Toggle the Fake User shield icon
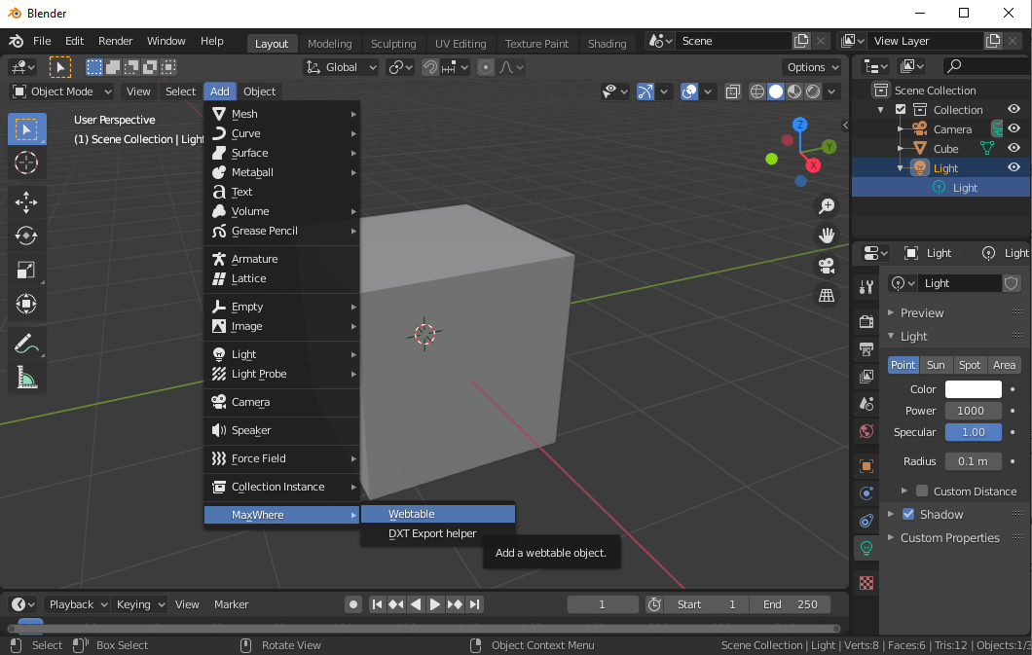Viewport: 1032px width, 655px height. [x=1011, y=283]
